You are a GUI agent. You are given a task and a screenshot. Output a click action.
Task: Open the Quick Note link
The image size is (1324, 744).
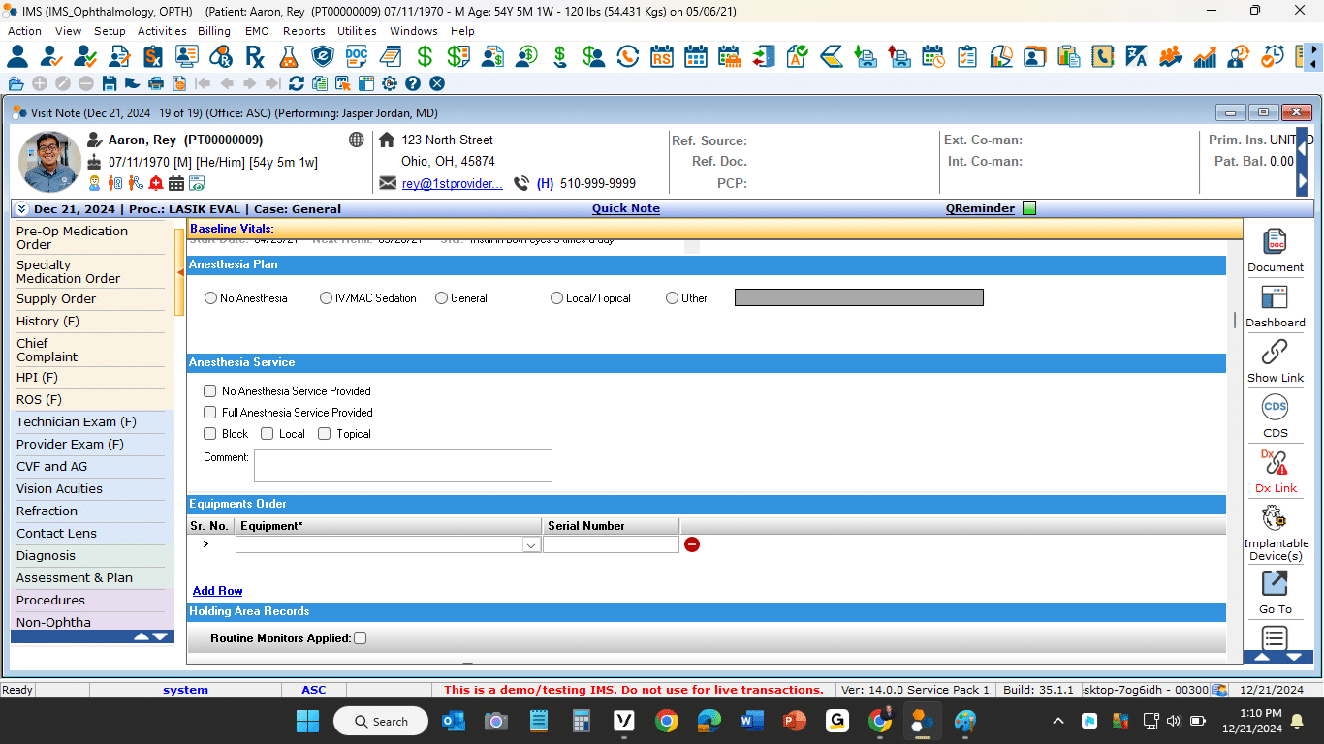click(625, 208)
